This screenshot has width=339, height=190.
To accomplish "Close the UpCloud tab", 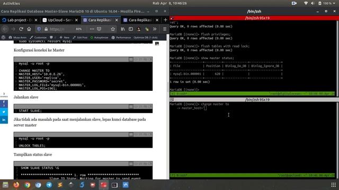I will [76, 20].
